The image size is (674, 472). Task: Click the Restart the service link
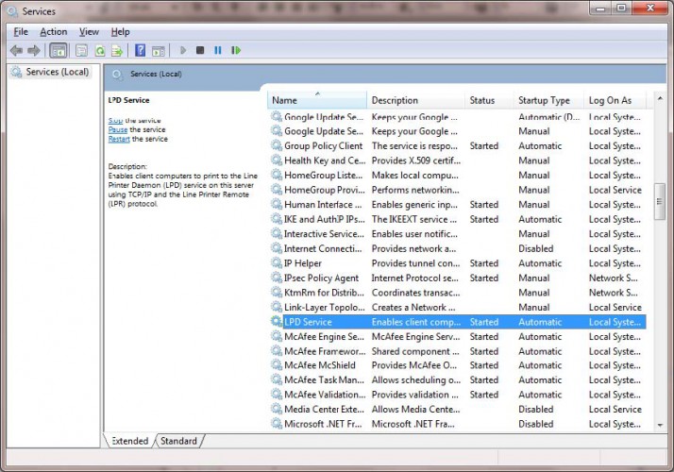(119, 139)
